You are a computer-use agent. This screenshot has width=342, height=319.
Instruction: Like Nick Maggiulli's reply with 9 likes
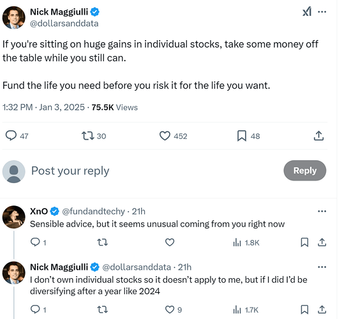174,309
